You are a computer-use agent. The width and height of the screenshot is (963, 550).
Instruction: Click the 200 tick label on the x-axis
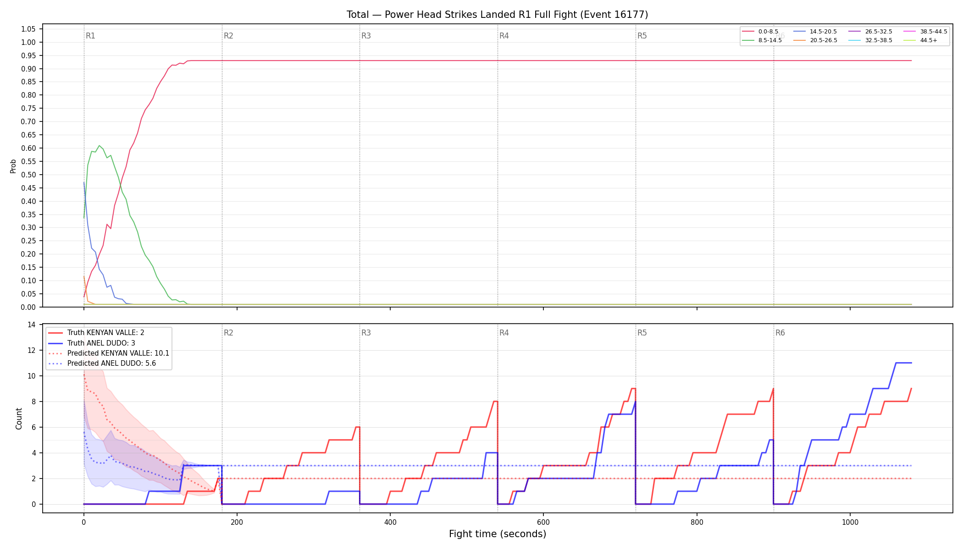point(237,522)
